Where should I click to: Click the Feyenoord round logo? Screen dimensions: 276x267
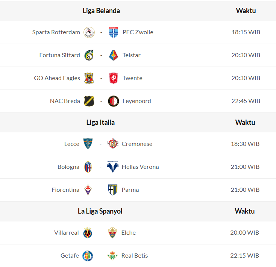click(x=113, y=101)
